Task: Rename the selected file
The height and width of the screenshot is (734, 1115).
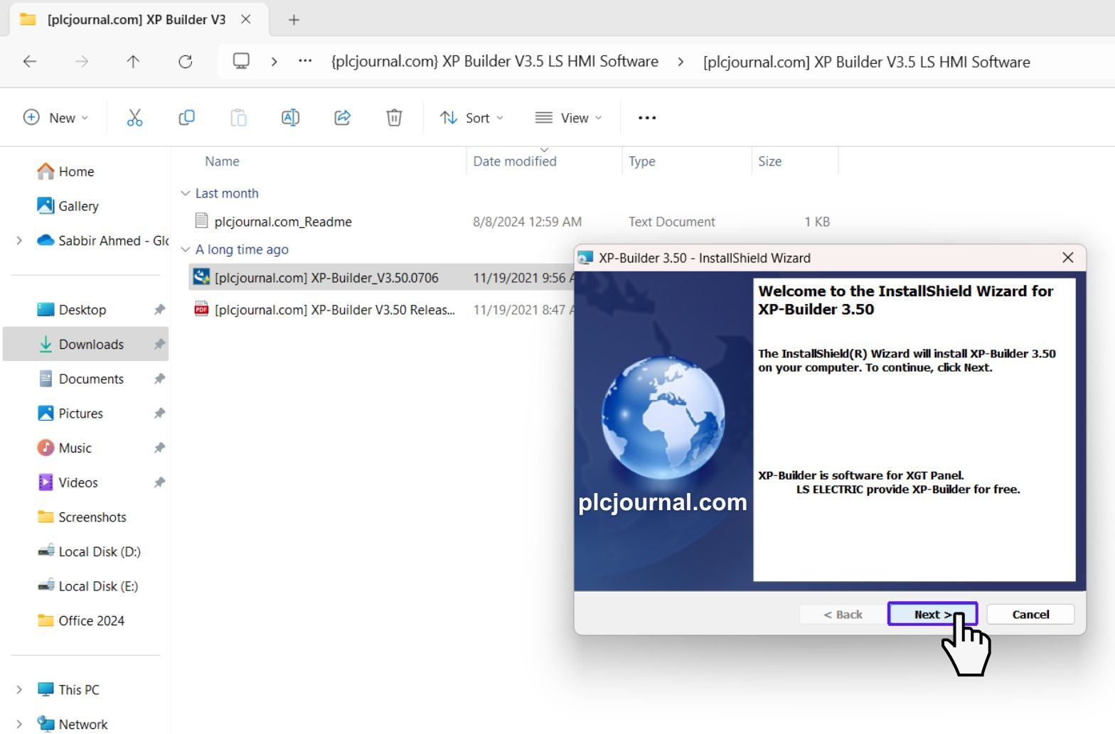Action: (x=290, y=118)
